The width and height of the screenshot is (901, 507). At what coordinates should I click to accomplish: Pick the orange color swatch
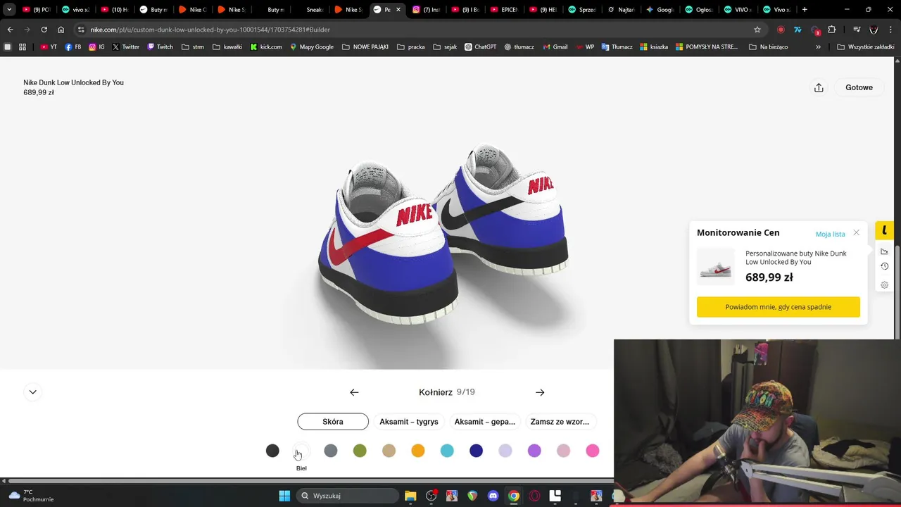pos(418,451)
